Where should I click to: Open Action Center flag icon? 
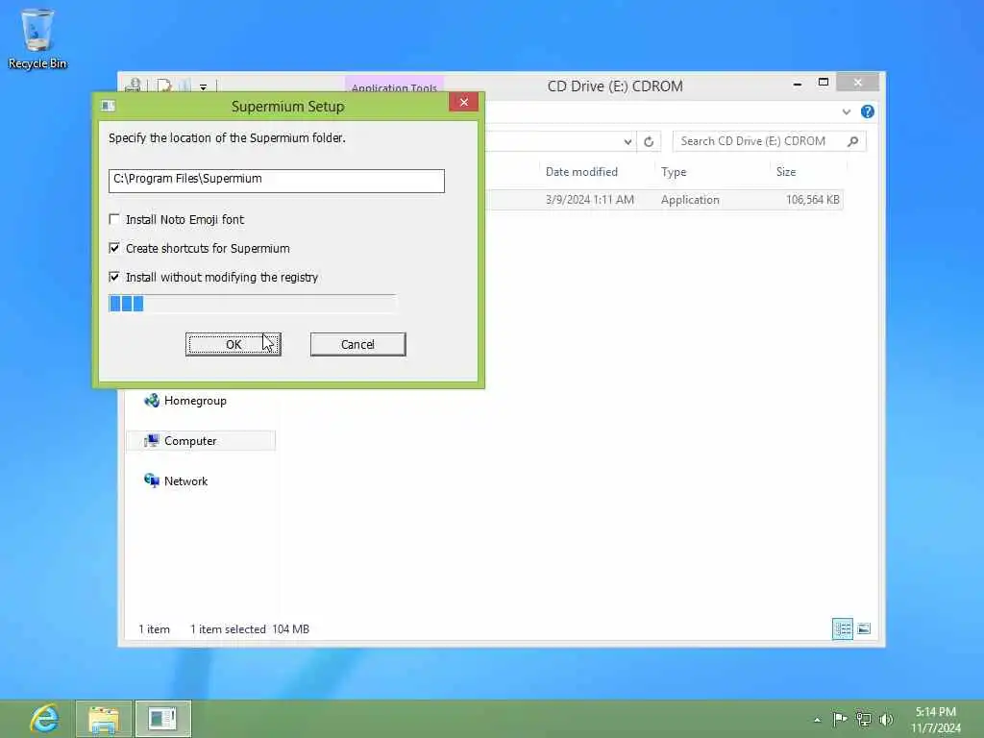point(840,719)
